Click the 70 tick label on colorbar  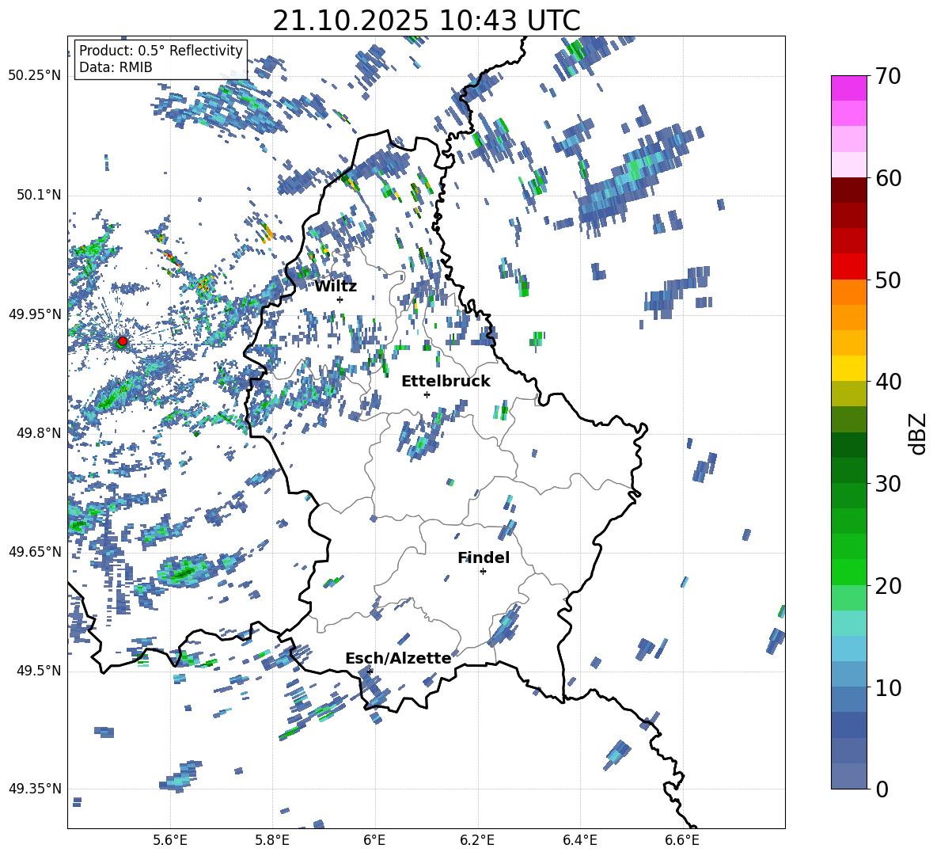(888, 77)
